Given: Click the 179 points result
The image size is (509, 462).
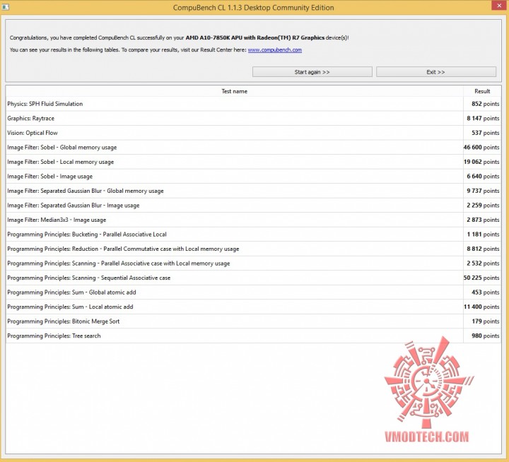Looking at the screenshot, I should [x=485, y=321].
